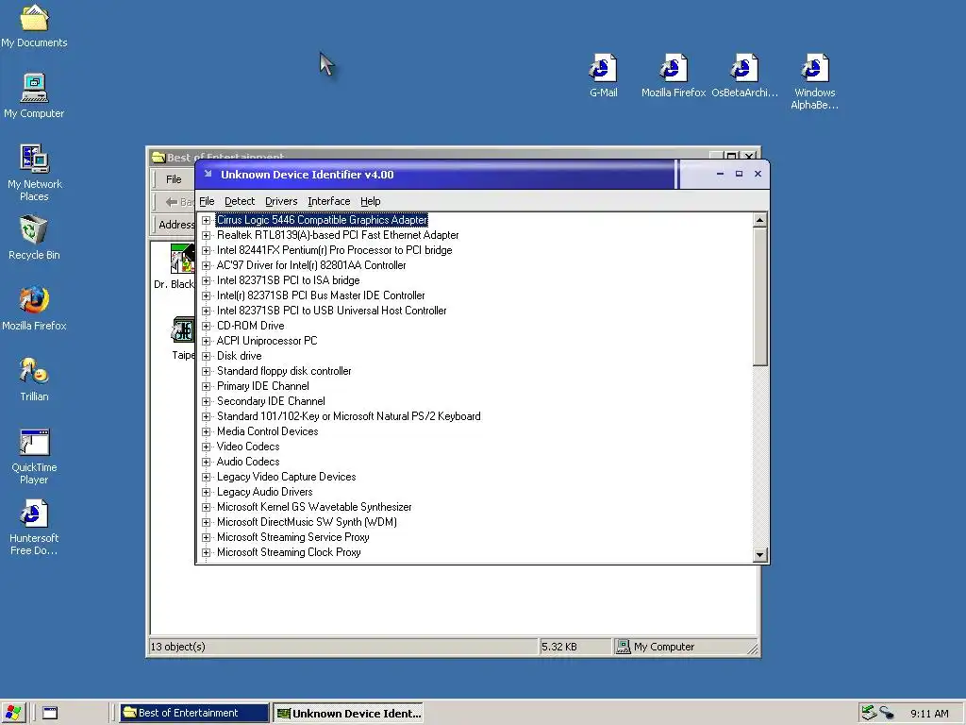The width and height of the screenshot is (966, 725).
Task: Click Show Desktop quick launch icon
Action: pyautogui.click(x=50, y=713)
